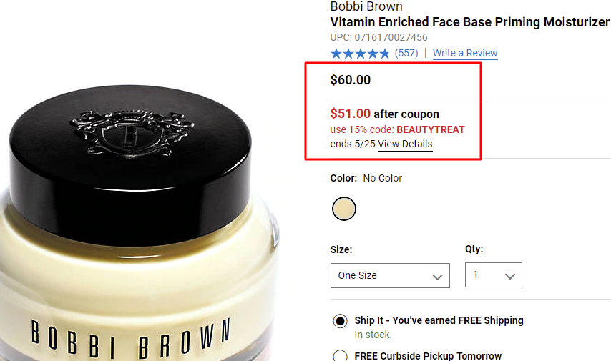
Task: Click the Ship It FREE Shipping label
Action: [x=439, y=320]
